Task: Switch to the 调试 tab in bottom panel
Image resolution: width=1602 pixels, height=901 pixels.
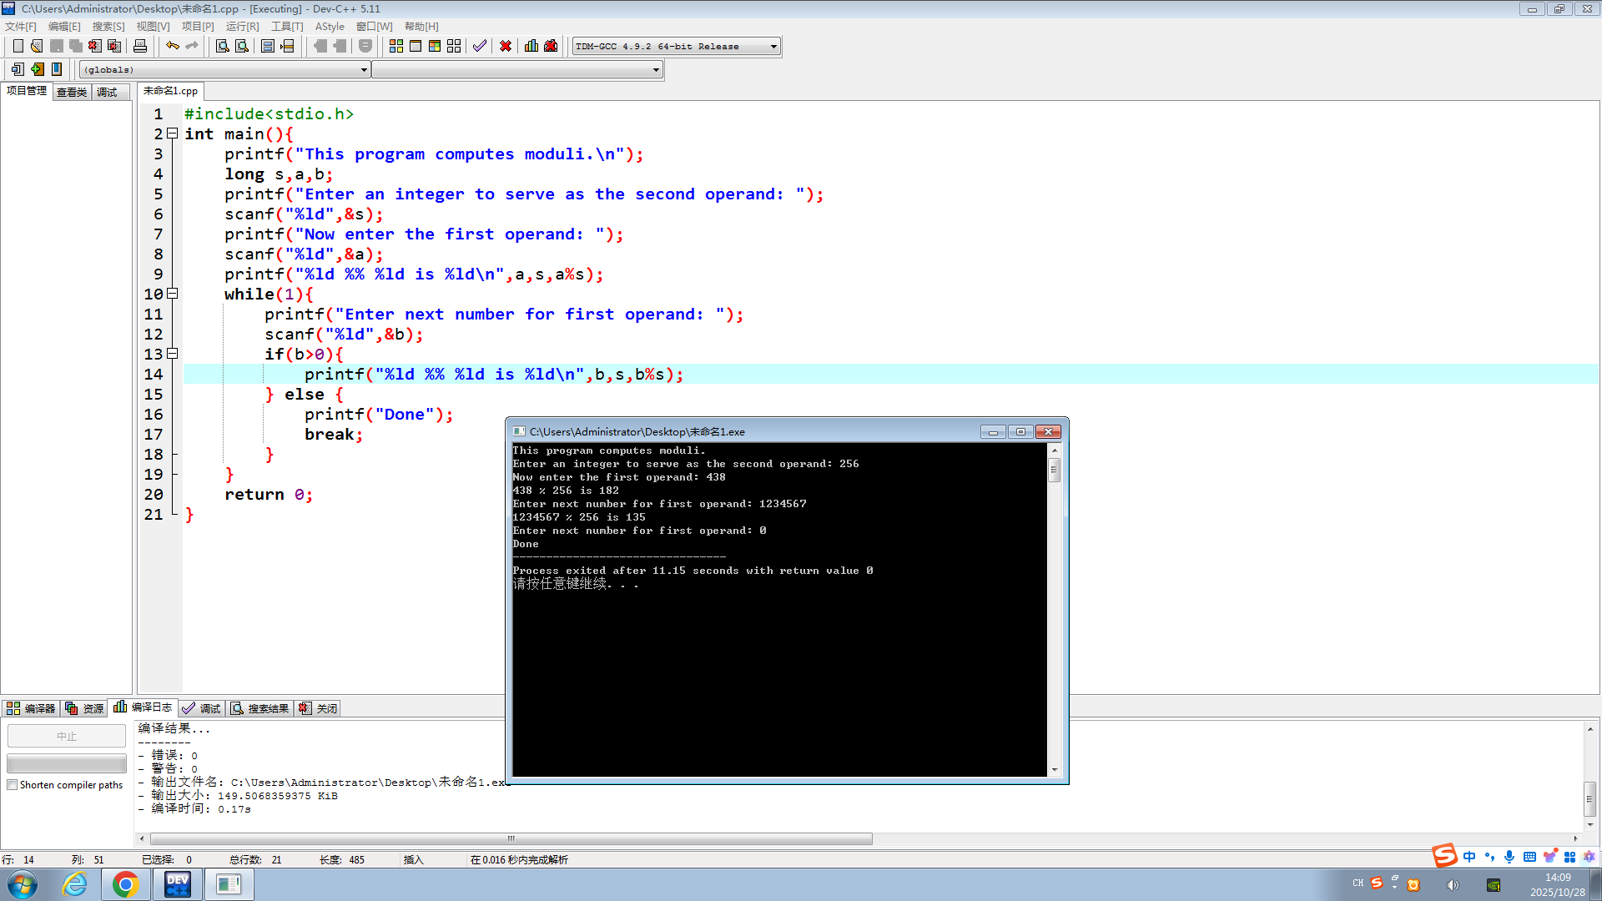Action: tap(202, 708)
